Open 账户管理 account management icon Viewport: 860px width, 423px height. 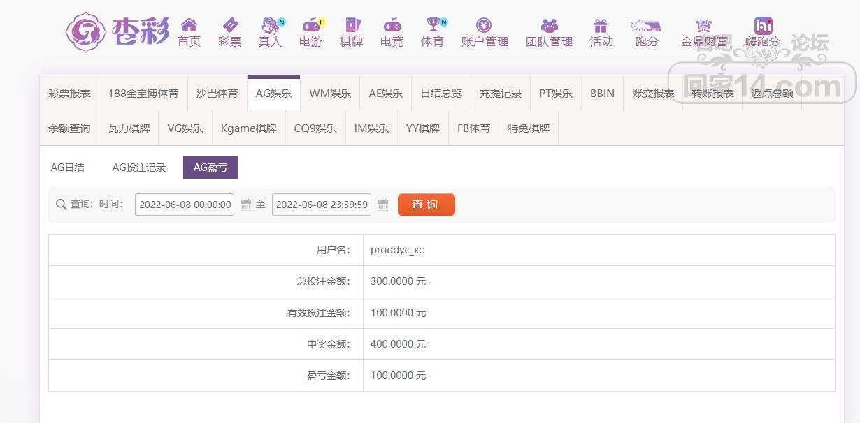point(484,26)
